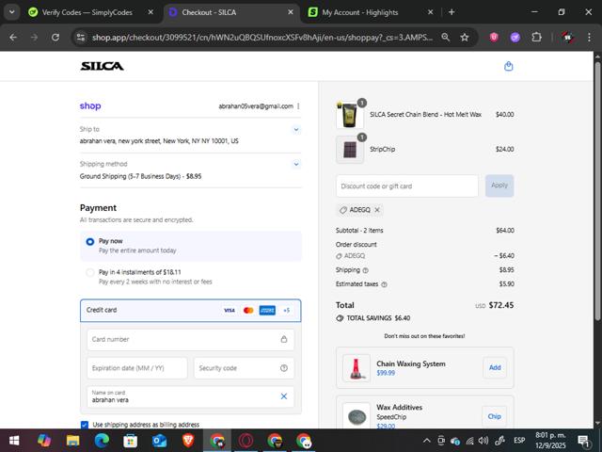
Task: Launch File Explorer from taskbar
Action: click(x=73, y=441)
